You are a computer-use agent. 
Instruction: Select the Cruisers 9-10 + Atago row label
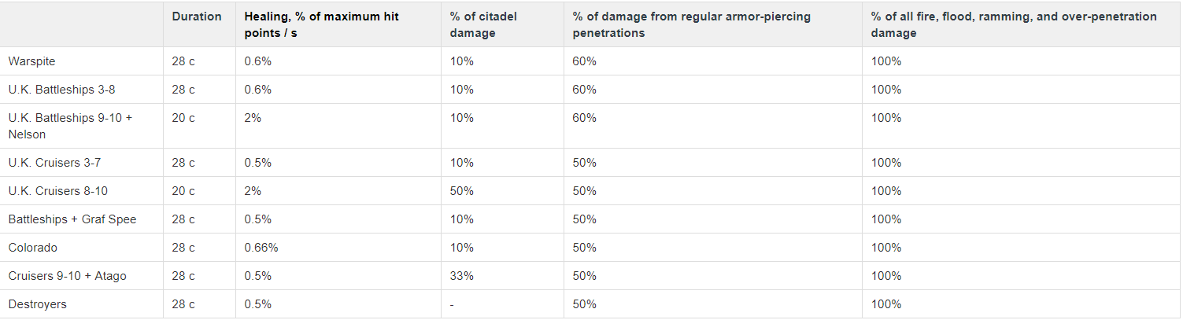pyautogui.click(x=67, y=276)
